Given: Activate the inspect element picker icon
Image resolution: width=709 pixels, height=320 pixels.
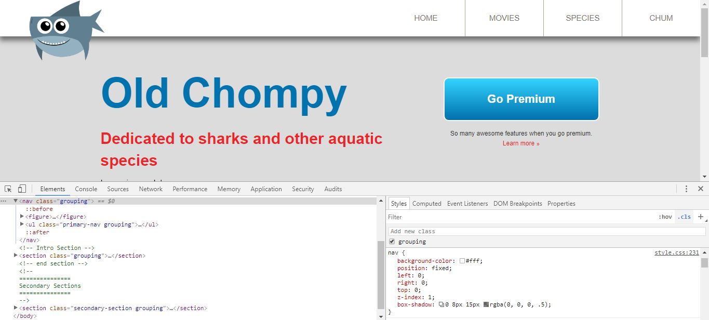Looking at the screenshot, I should [8, 189].
